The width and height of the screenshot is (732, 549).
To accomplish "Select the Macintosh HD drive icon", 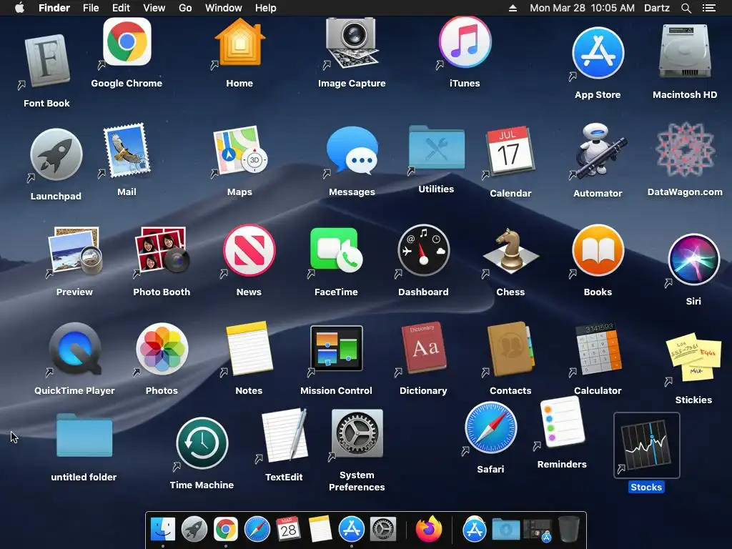I will point(685,52).
